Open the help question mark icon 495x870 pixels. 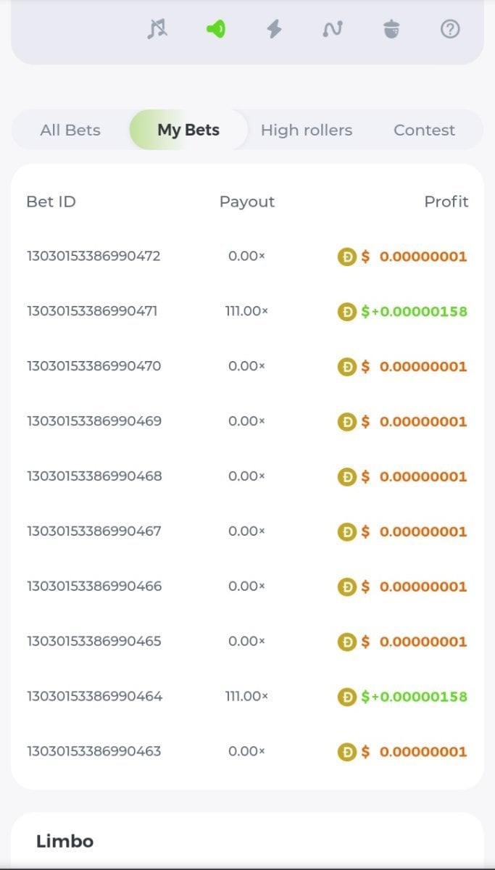pos(450,29)
